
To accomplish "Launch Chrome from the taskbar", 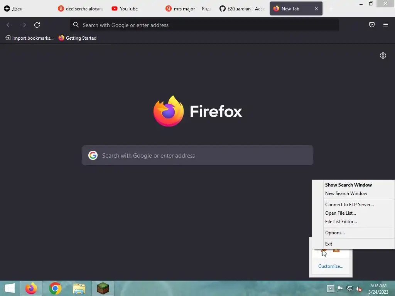I will pyautogui.click(x=55, y=288).
